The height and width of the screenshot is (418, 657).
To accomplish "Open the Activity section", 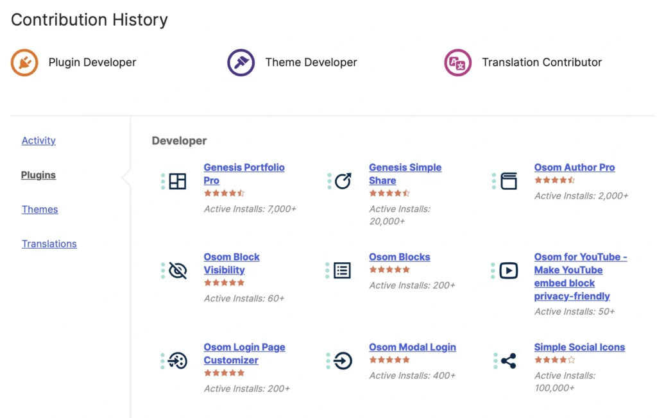I will point(38,140).
